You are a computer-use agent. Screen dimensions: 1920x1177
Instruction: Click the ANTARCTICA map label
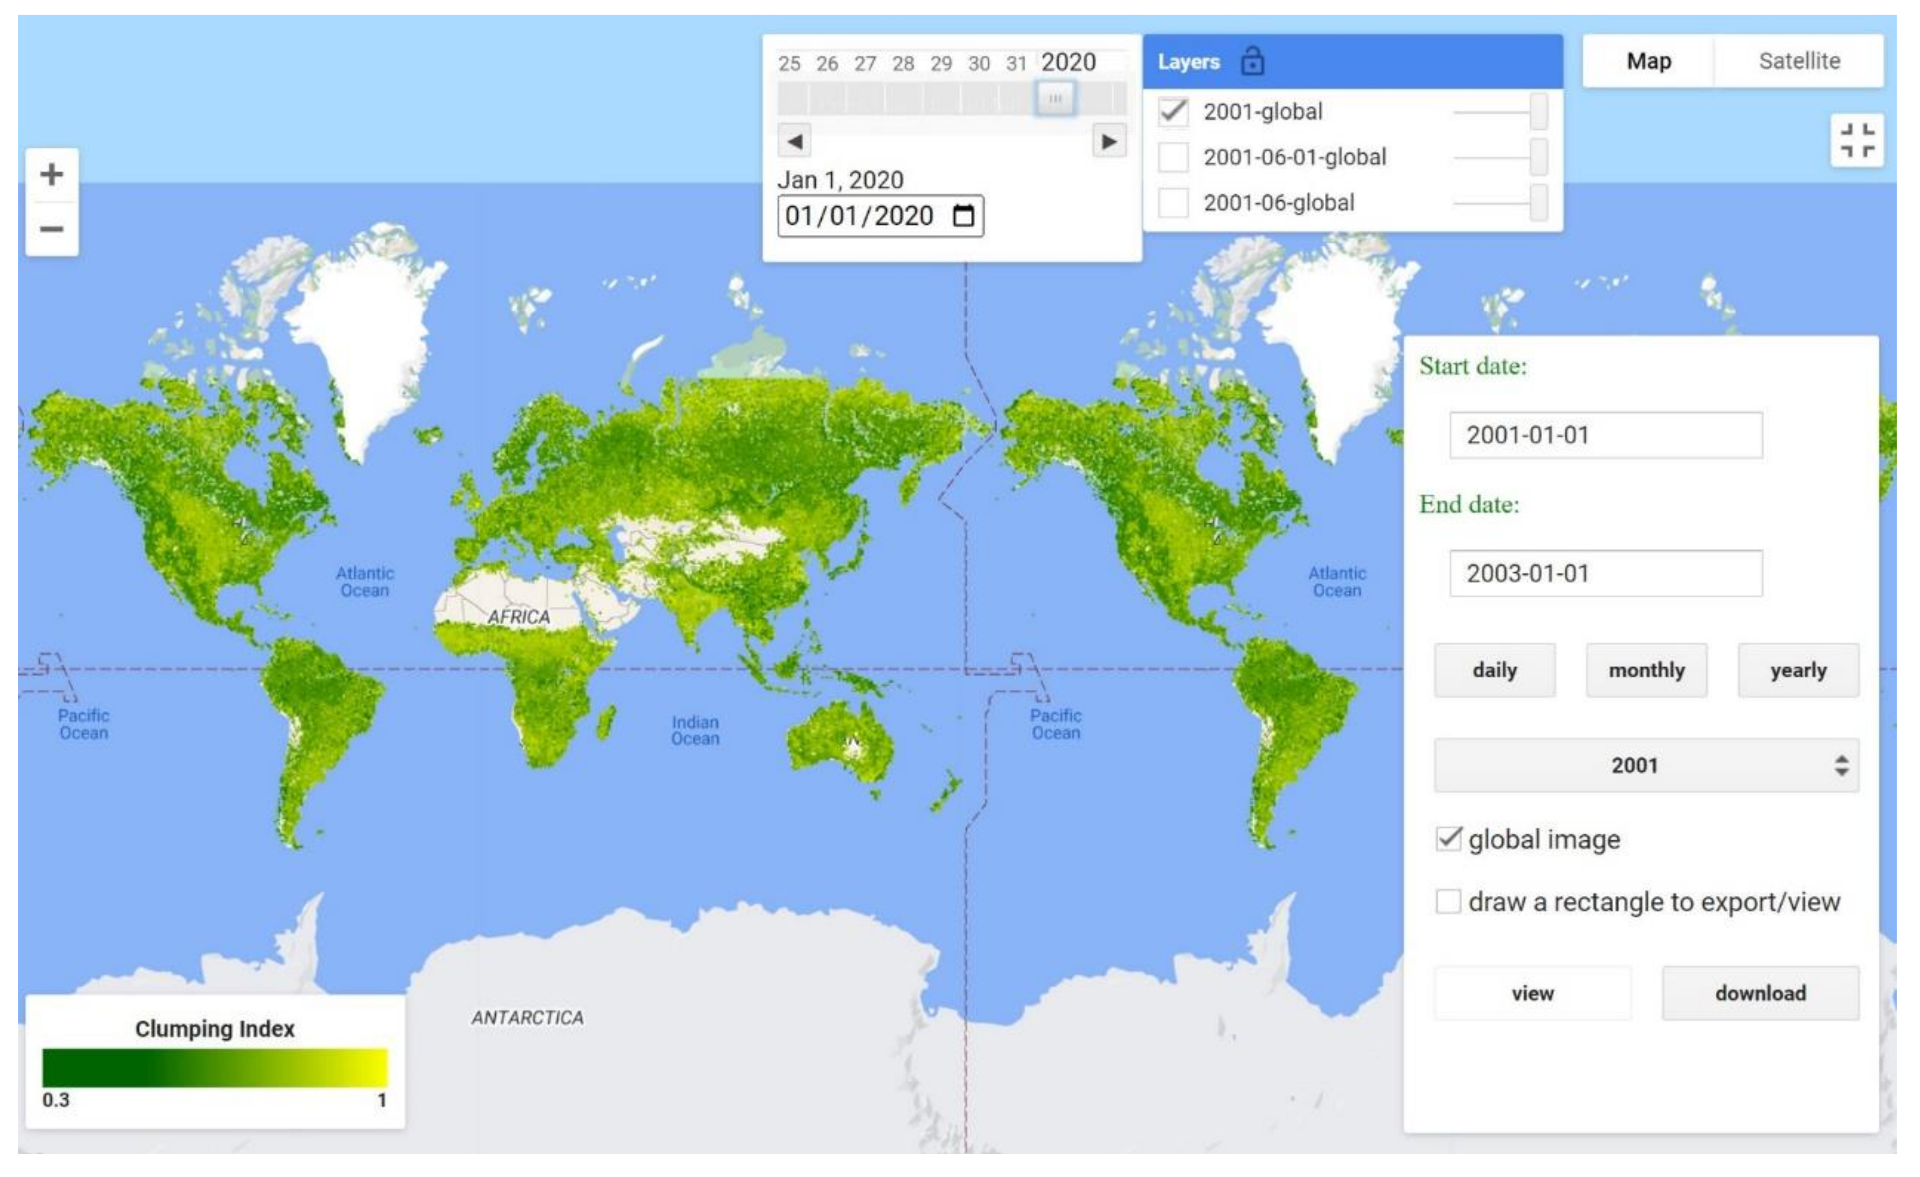tap(528, 1017)
